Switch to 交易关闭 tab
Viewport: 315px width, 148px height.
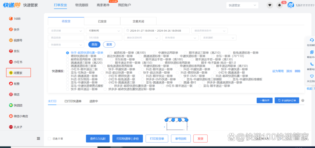pyautogui.click(x=138, y=21)
